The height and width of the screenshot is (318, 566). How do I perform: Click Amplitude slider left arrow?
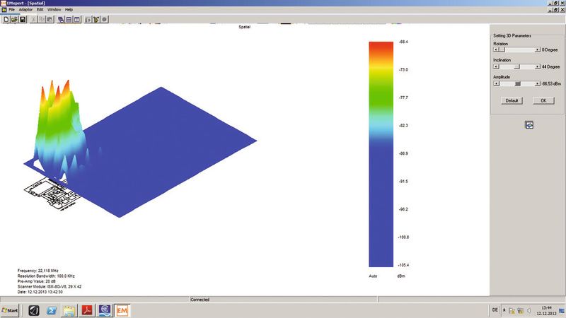point(497,83)
